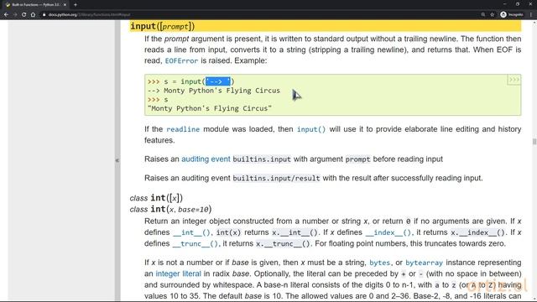Follow the __int__() link
The height and width of the screenshot is (302, 537).
pyautogui.click(x=192, y=232)
